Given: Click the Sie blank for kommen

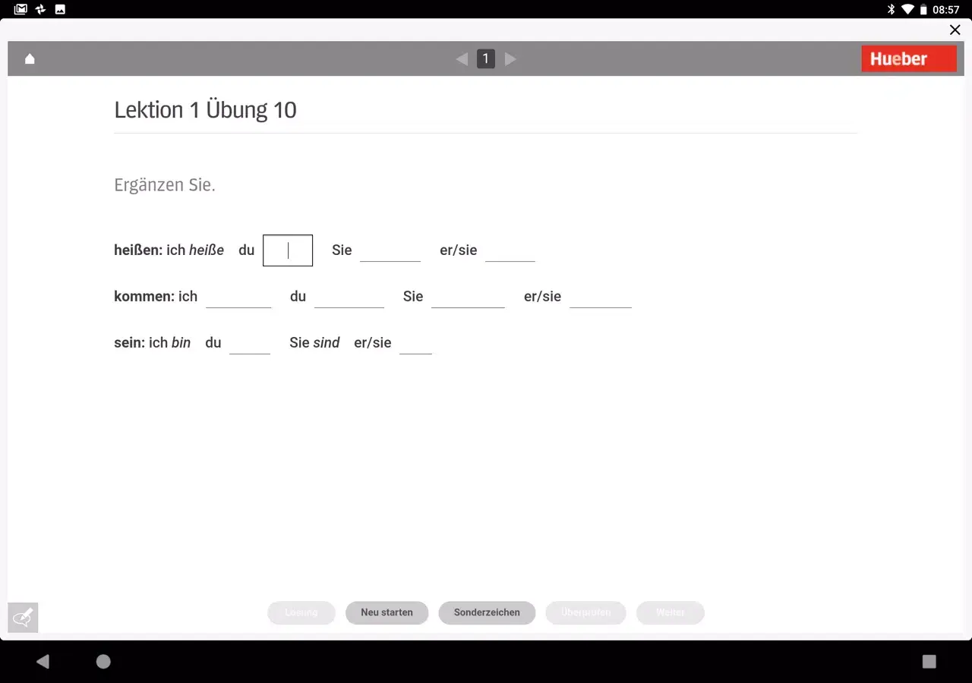Looking at the screenshot, I should (x=468, y=300).
